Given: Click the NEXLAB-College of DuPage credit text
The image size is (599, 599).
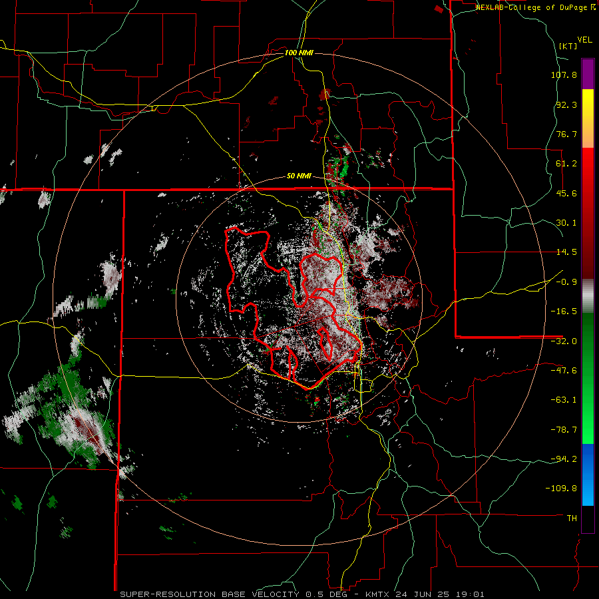Looking at the screenshot, I should (536, 7).
